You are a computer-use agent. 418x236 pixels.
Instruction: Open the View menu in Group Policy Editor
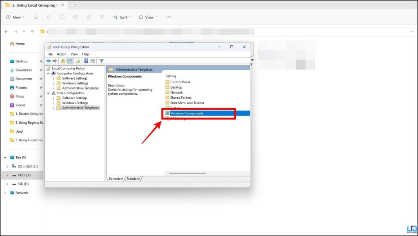click(x=74, y=54)
